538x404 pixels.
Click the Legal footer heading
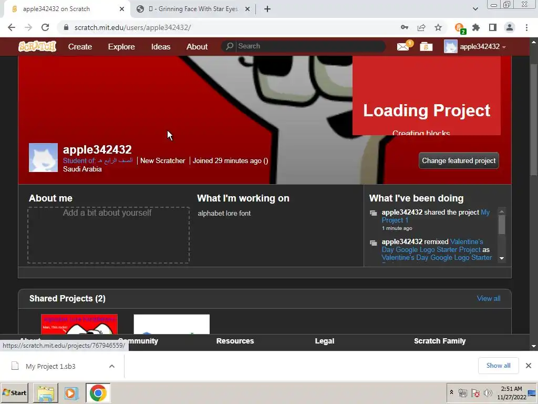coord(325,341)
